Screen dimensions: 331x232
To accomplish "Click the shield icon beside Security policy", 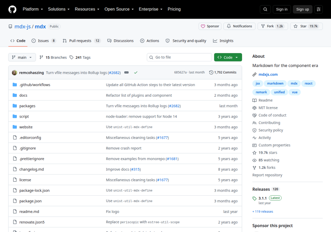I will [254, 130].
